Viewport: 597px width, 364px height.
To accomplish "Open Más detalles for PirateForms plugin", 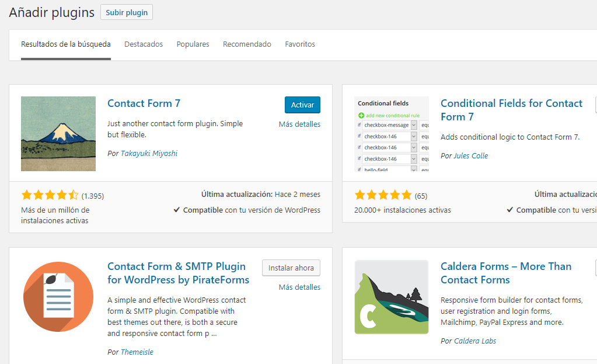I will [299, 287].
